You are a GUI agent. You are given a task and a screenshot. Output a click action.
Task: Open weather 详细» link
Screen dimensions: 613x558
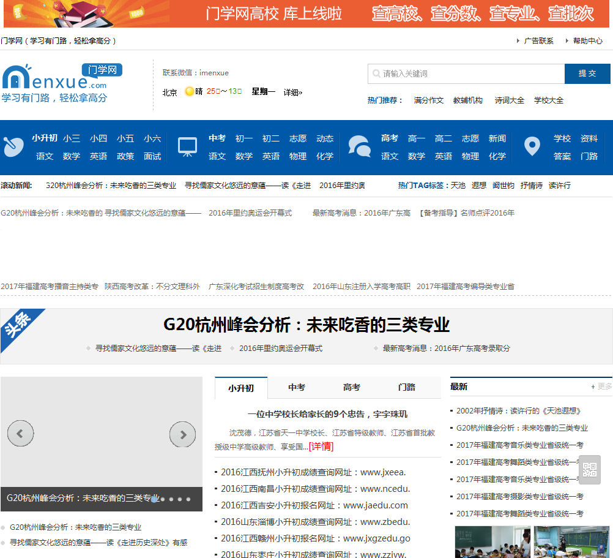tap(293, 92)
